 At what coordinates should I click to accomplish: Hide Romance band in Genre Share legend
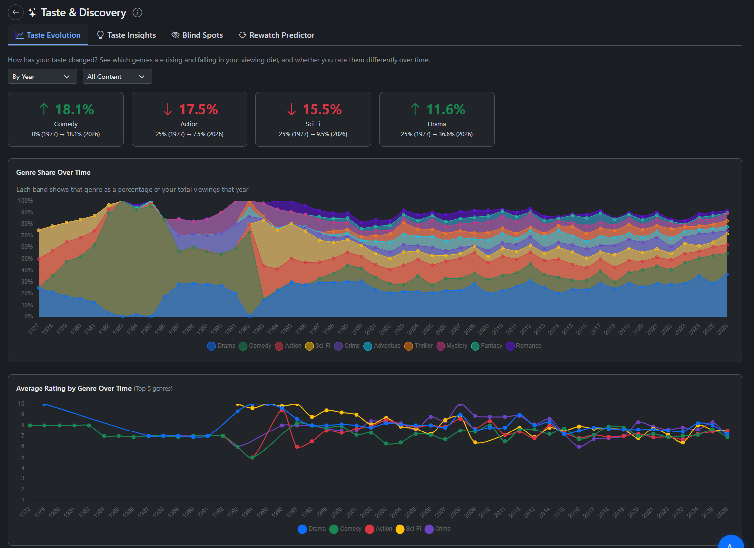(523, 346)
